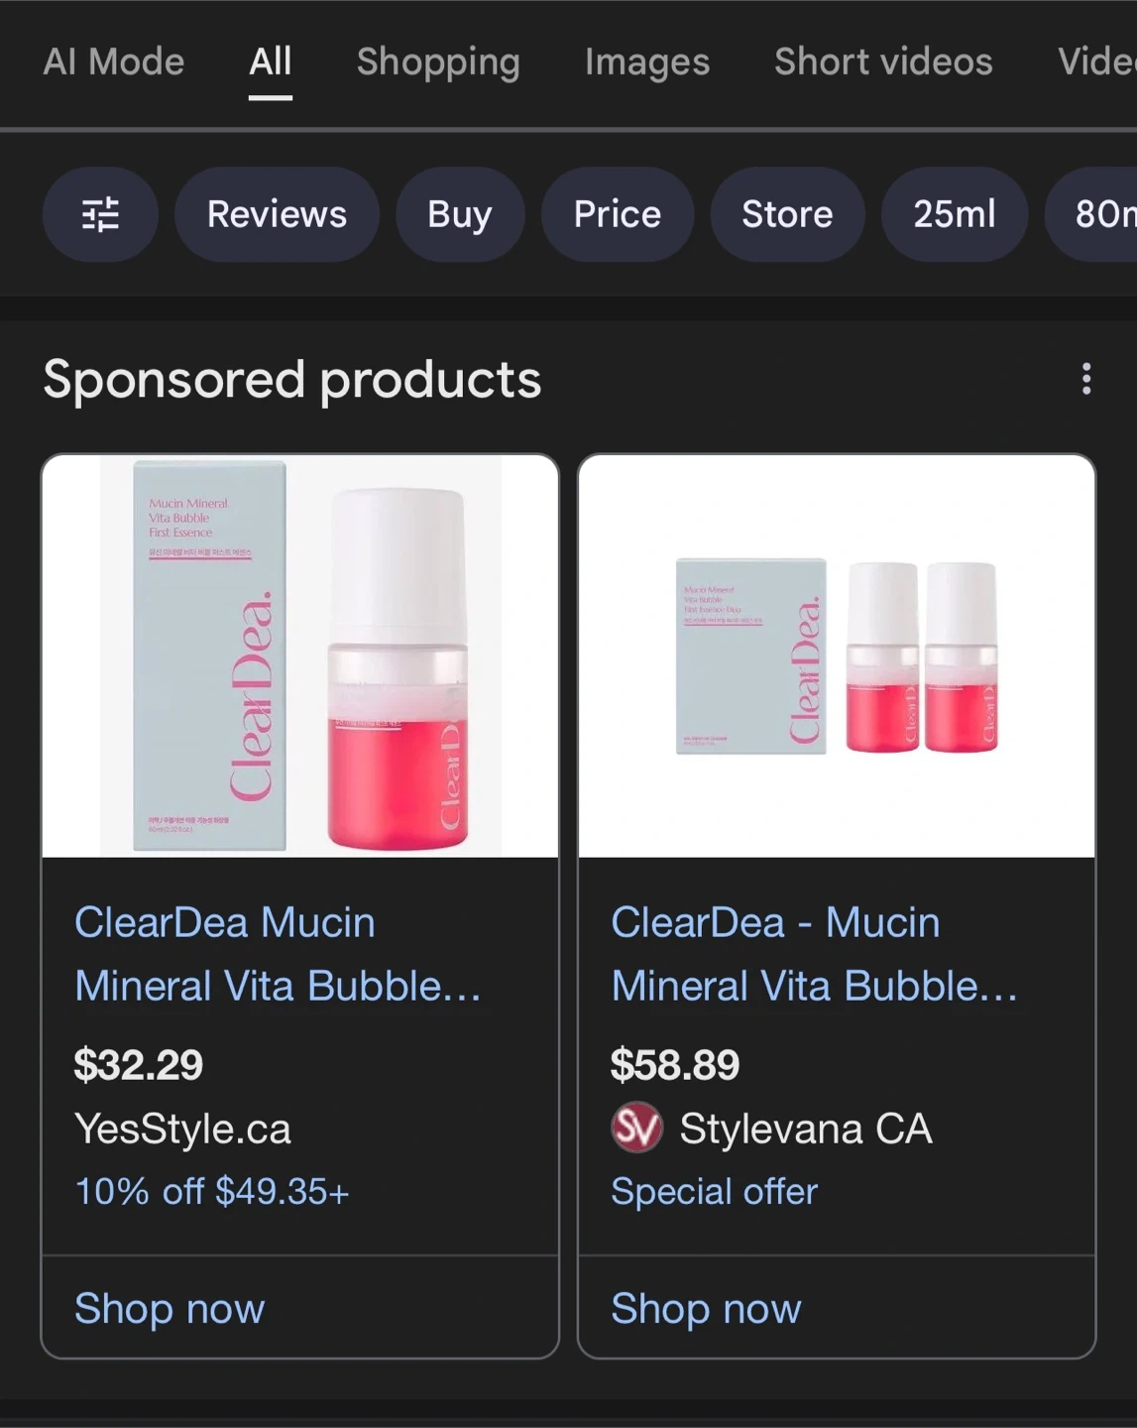Open the Stylevana two-bottle product image

coord(837,656)
